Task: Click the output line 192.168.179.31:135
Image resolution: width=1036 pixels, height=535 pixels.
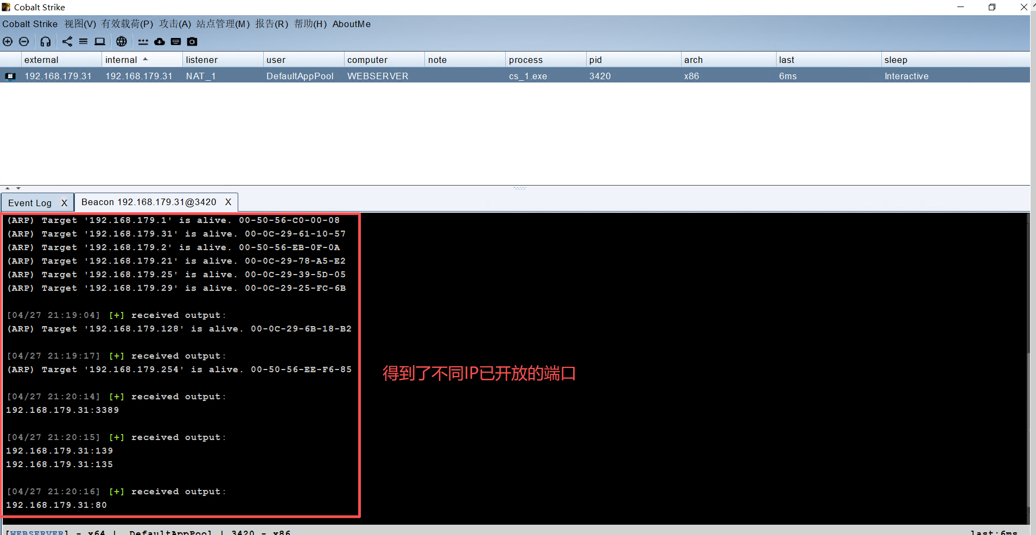Action: coord(60,464)
